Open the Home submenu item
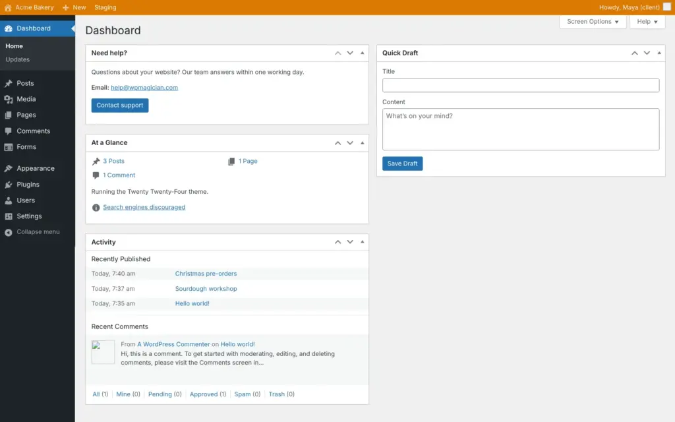 click(15, 46)
